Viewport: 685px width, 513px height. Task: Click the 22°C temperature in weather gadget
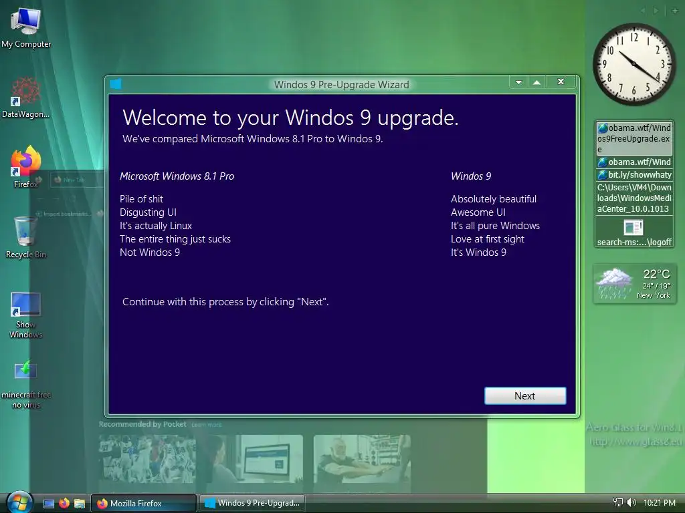[x=656, y=274]
